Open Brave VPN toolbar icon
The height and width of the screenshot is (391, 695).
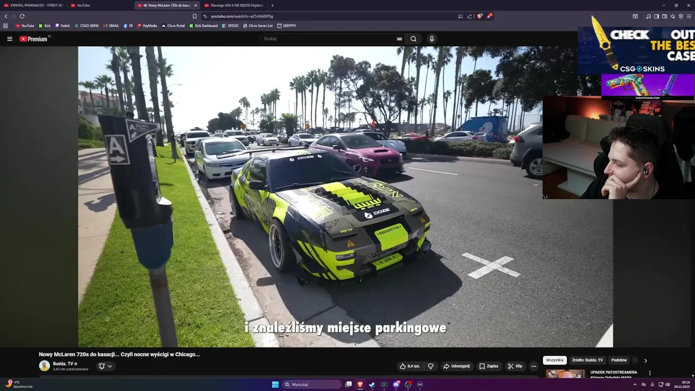[x=680, y=16]
